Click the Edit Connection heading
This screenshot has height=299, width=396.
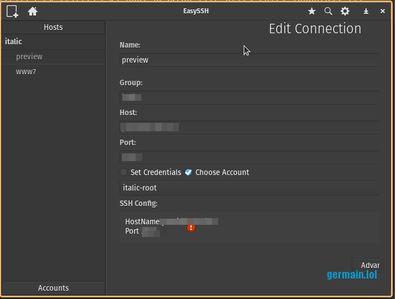[315, 29]
